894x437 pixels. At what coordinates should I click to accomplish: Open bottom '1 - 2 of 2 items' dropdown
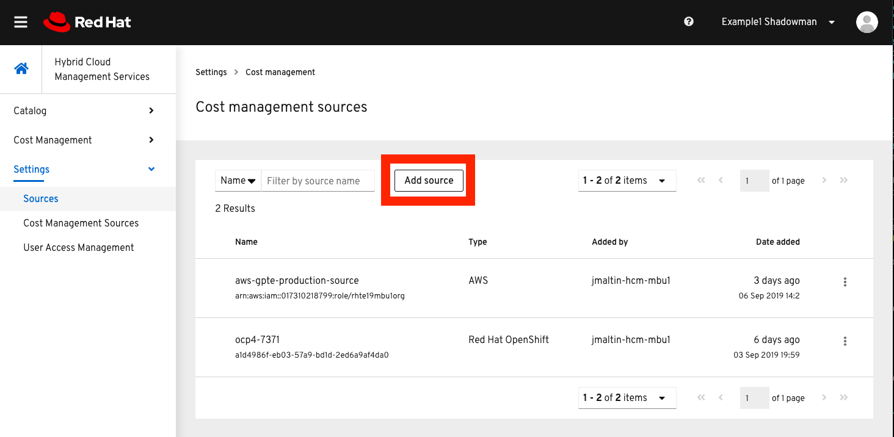[x=627, y=398]
